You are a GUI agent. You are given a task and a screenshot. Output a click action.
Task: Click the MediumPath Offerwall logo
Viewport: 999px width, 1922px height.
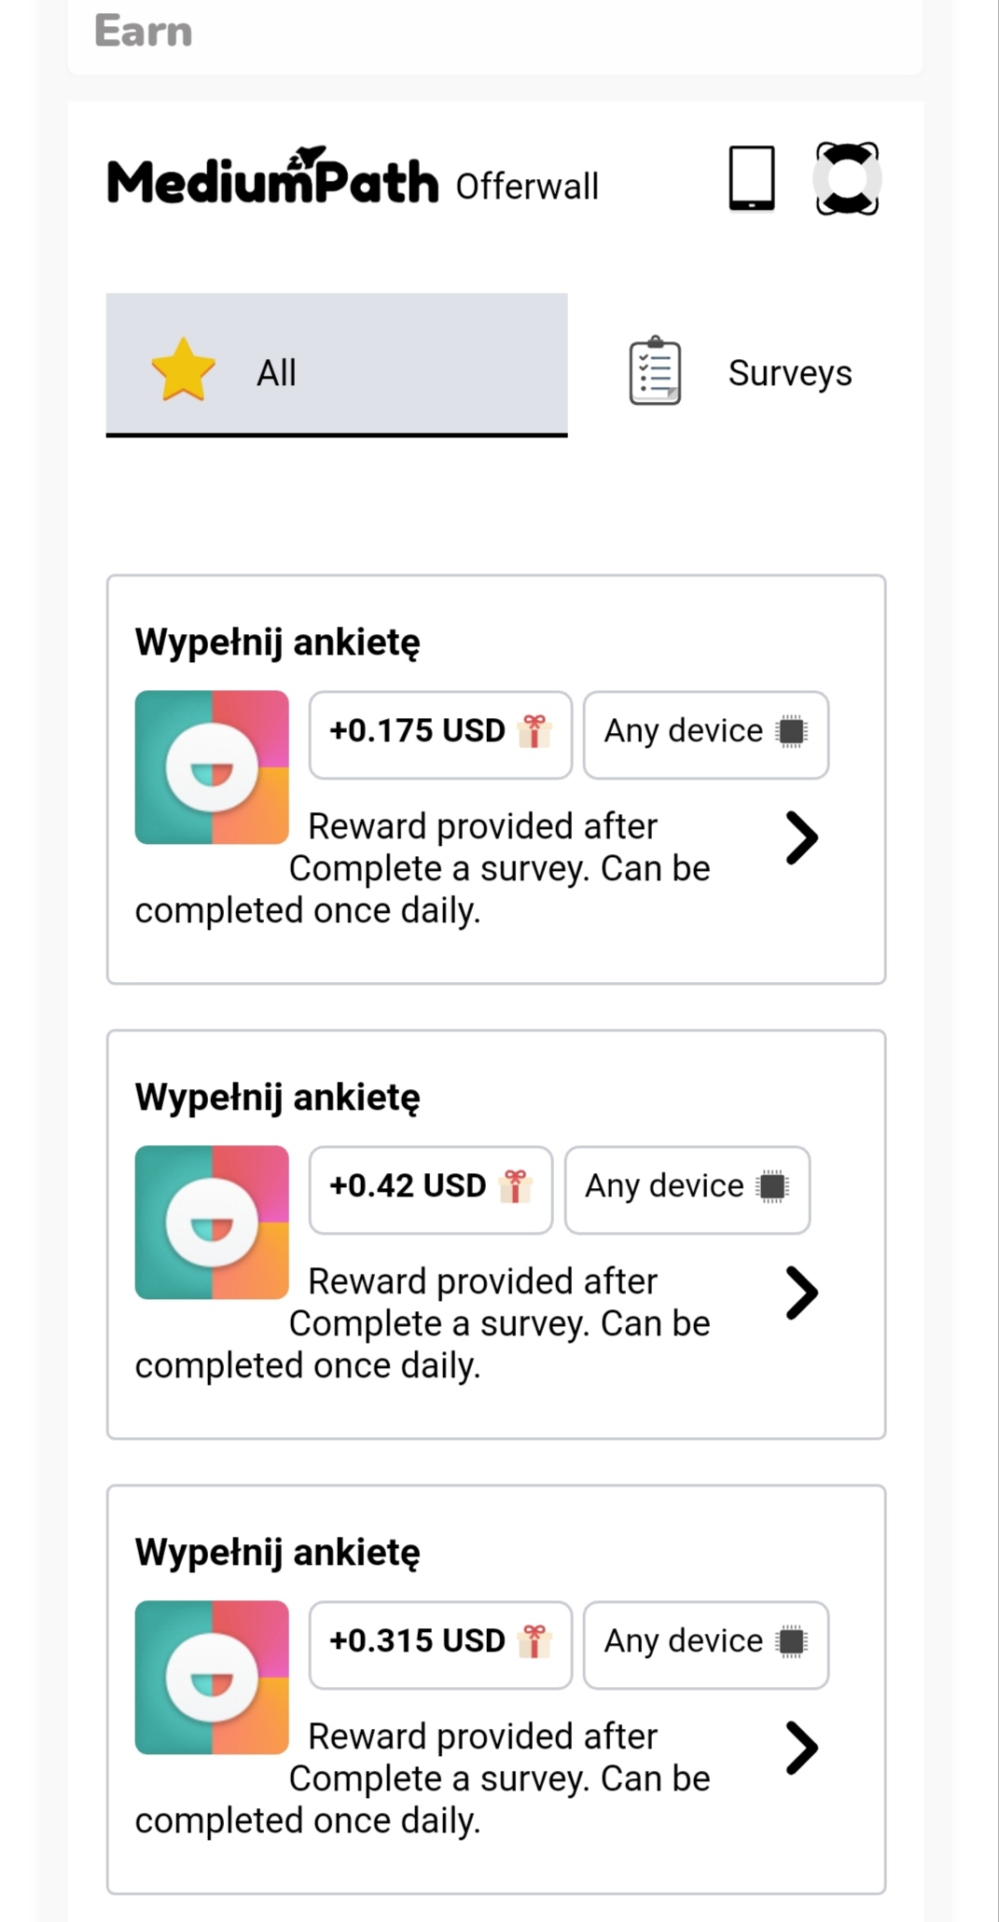(x=353, y=178)
